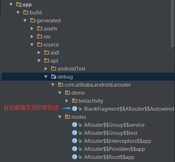The width and height of the screenshot is (175, 162).
Task: Click the BlankFragment$$ARouter$$Autowired class icon
Action: (75, 109)
